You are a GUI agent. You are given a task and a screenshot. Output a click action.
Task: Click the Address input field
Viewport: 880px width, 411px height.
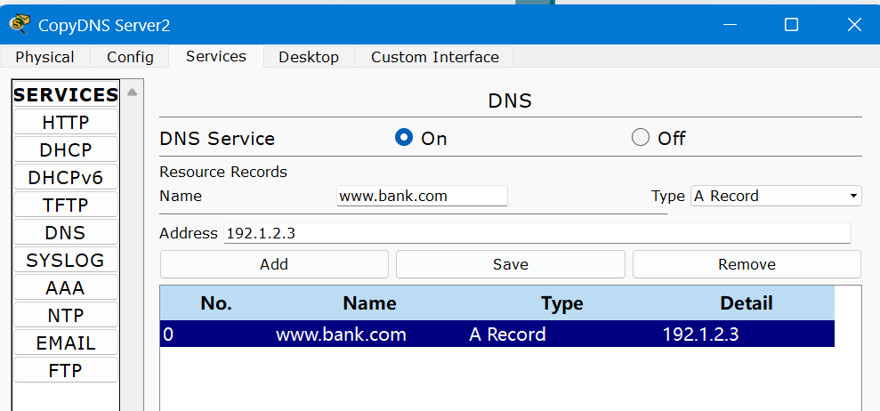coord(537,233)
